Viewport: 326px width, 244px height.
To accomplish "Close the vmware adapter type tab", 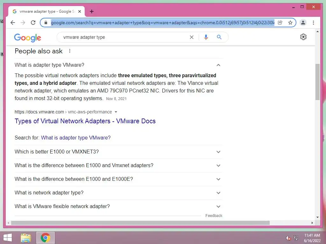I will pos(80,11).
